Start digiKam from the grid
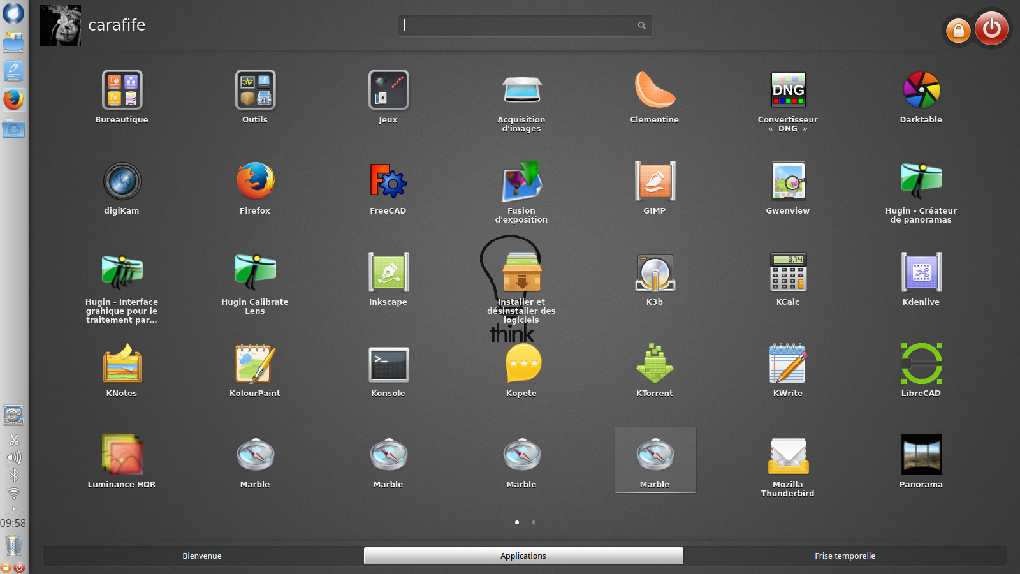This screenshot has height=574, width=1020. (122, 188)
